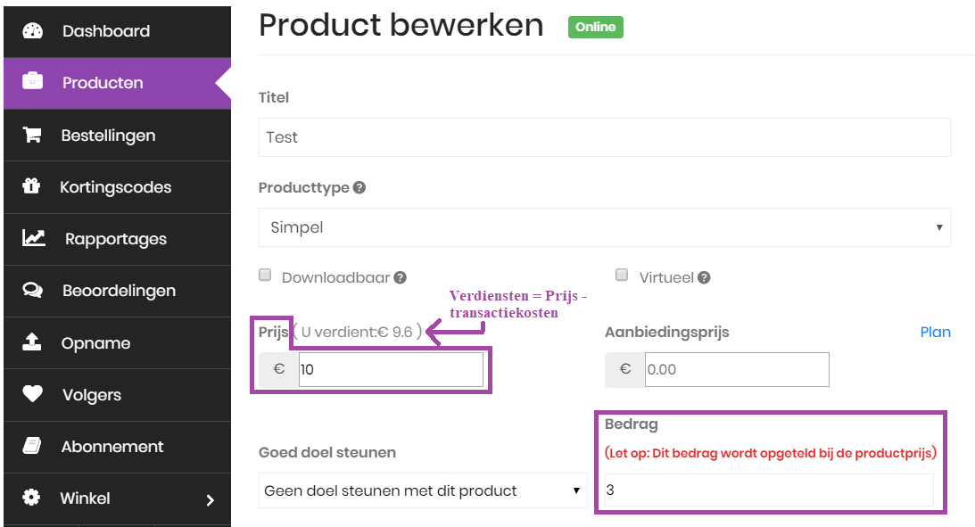Open the Producttype Simpel dropdown
975x527 pixels.
(x=605, y=227)
